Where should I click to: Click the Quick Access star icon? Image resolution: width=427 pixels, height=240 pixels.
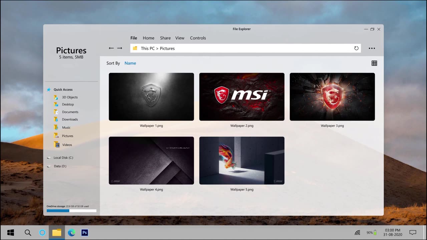(49, 90)
